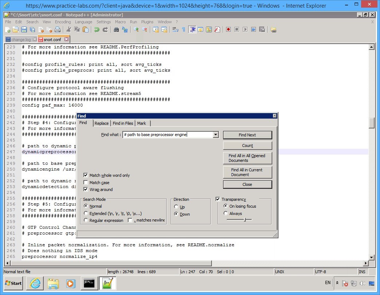This screenshot has height=295, width=380.
Task: Open the Print icon on the toolbar
Action: [x=57, y=29]
